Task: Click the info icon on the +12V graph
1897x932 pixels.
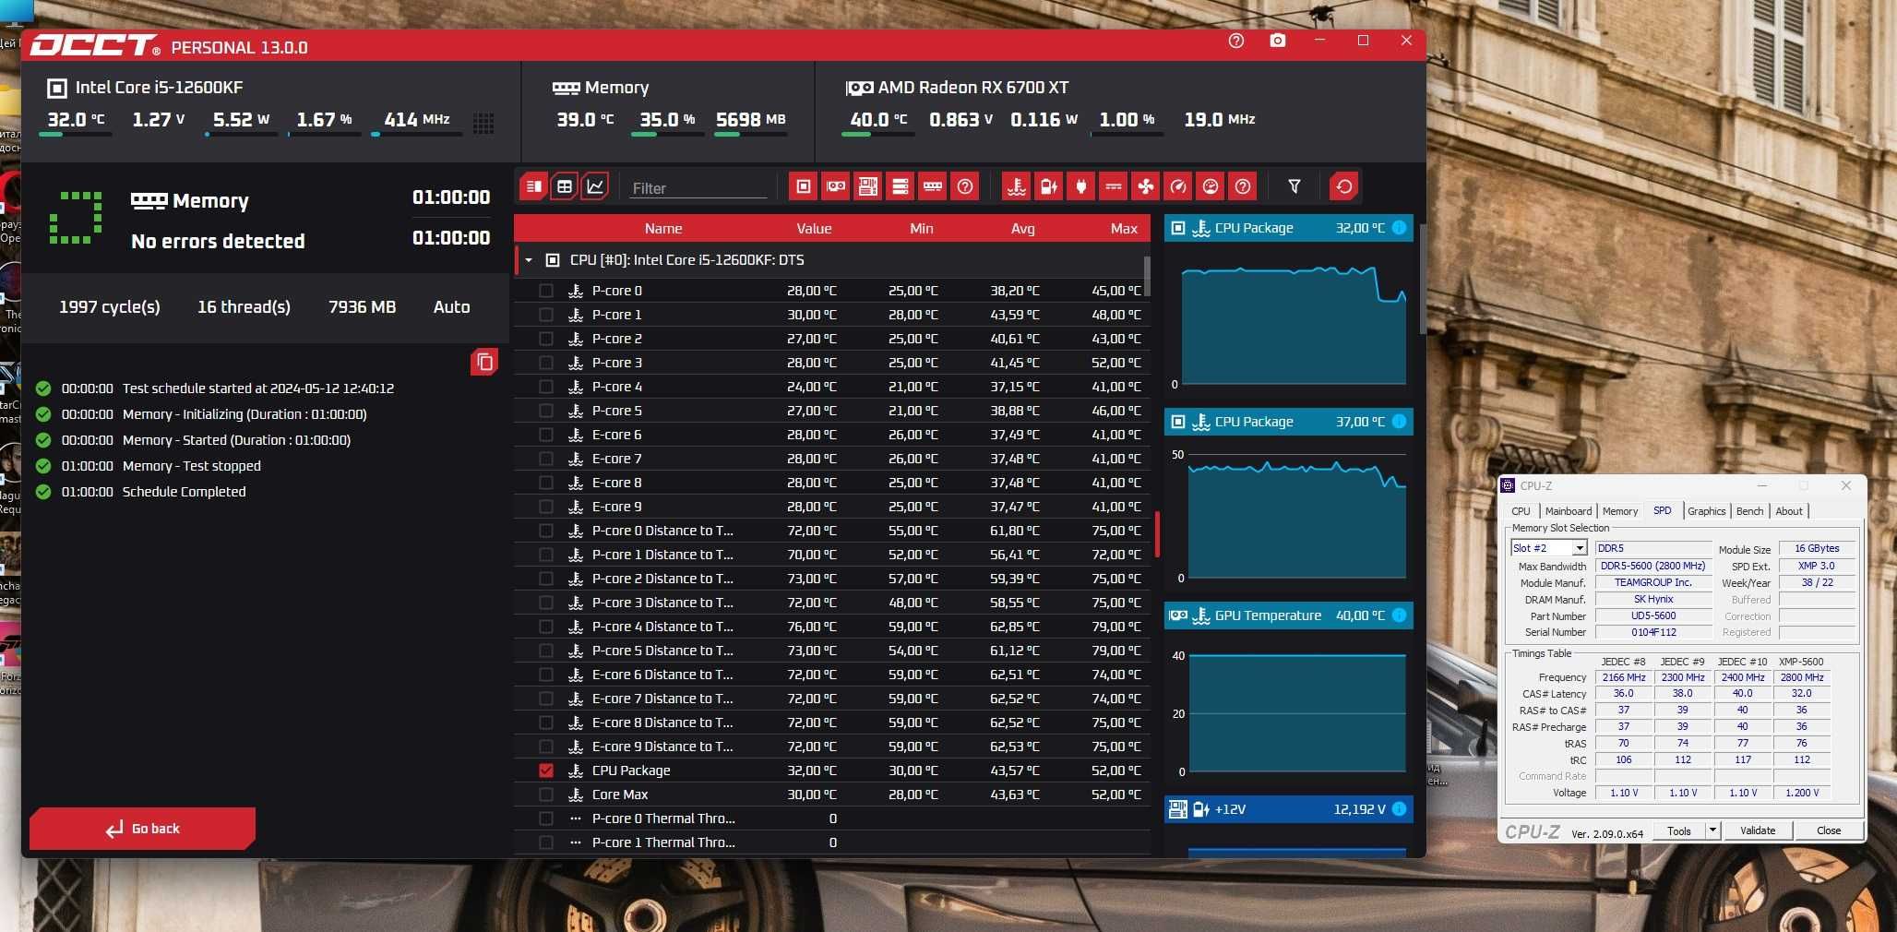Action: pos(1399,808)
